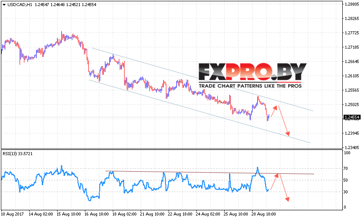Click price scale value 1.23405

pos(352,147)
